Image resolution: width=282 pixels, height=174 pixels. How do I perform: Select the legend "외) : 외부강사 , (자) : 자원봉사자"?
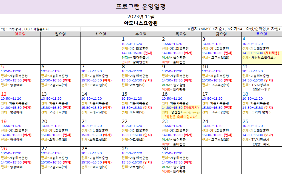coord(25,29)
